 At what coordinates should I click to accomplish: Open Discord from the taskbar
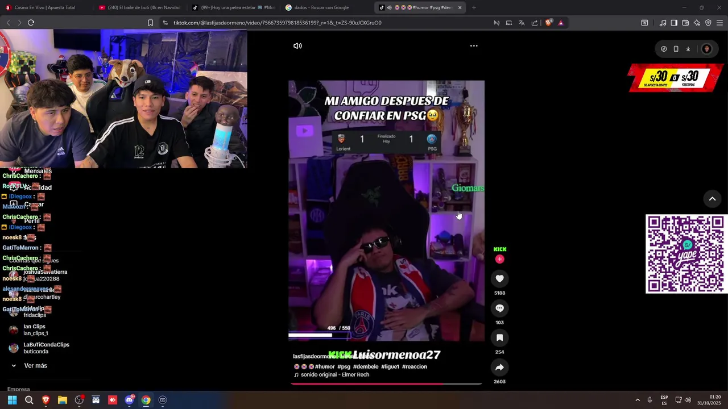[129, 400]
